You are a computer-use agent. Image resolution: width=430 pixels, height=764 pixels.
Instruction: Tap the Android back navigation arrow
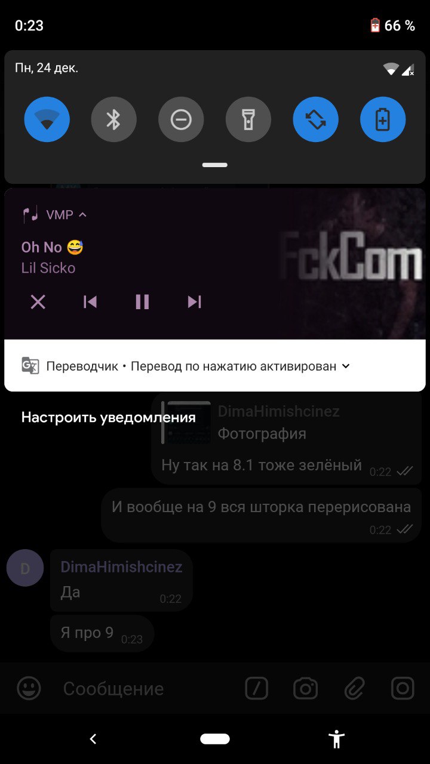93,739
